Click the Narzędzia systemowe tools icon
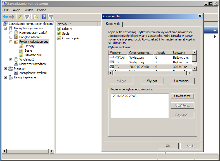The height and width of the screenshot is (161, 220). pyautogui.click(x=11, y=28)
